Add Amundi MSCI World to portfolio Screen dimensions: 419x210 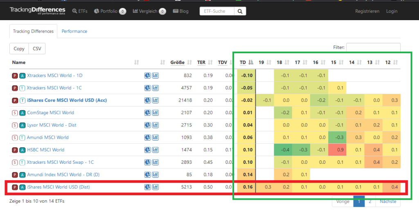[147, 137]
